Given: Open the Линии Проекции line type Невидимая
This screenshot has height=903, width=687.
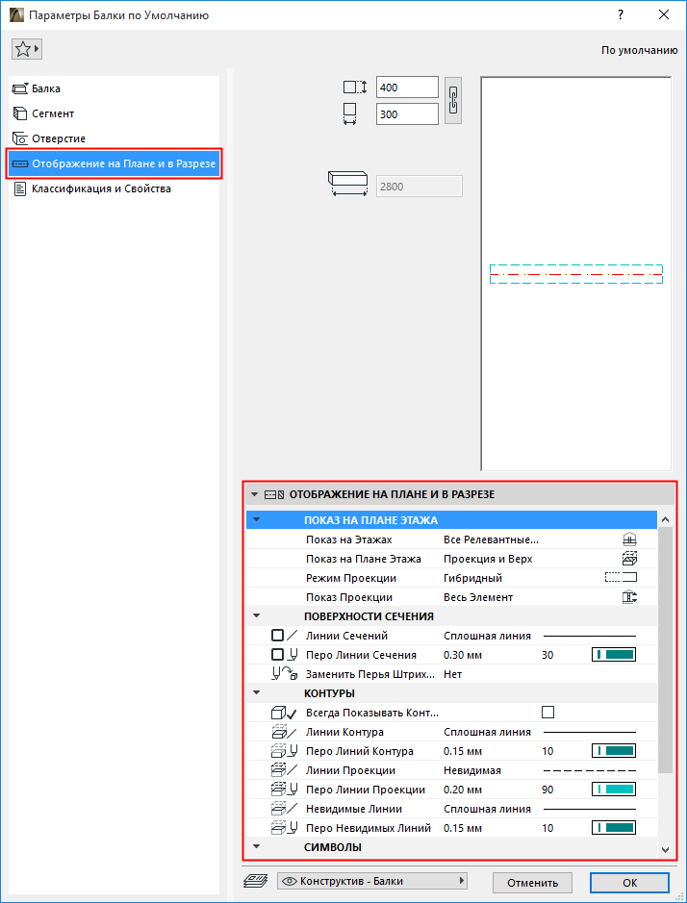Looking at the screenshot, I should click(472, 770).
